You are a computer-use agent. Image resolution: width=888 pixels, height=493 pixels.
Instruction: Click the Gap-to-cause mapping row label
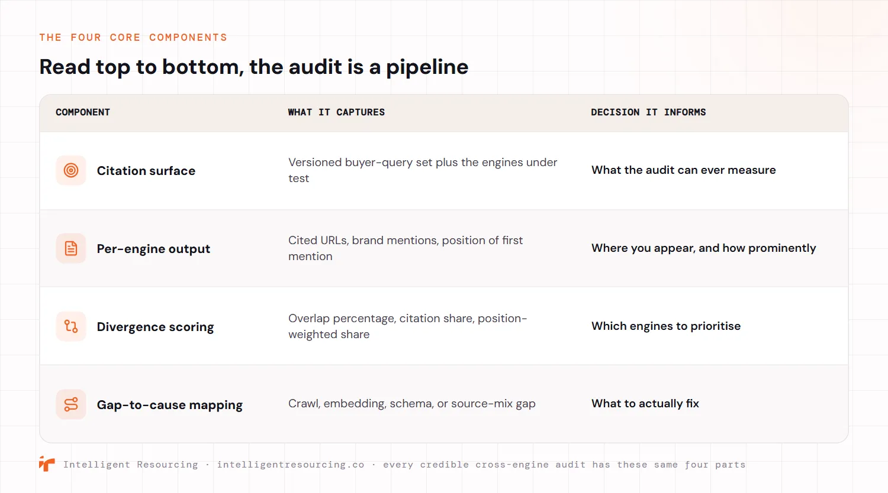(170, 405)
